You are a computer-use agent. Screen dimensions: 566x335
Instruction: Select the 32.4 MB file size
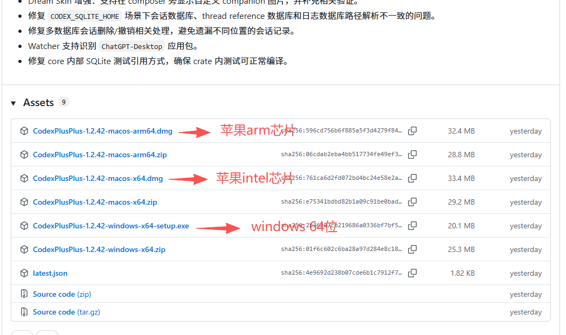461,131
